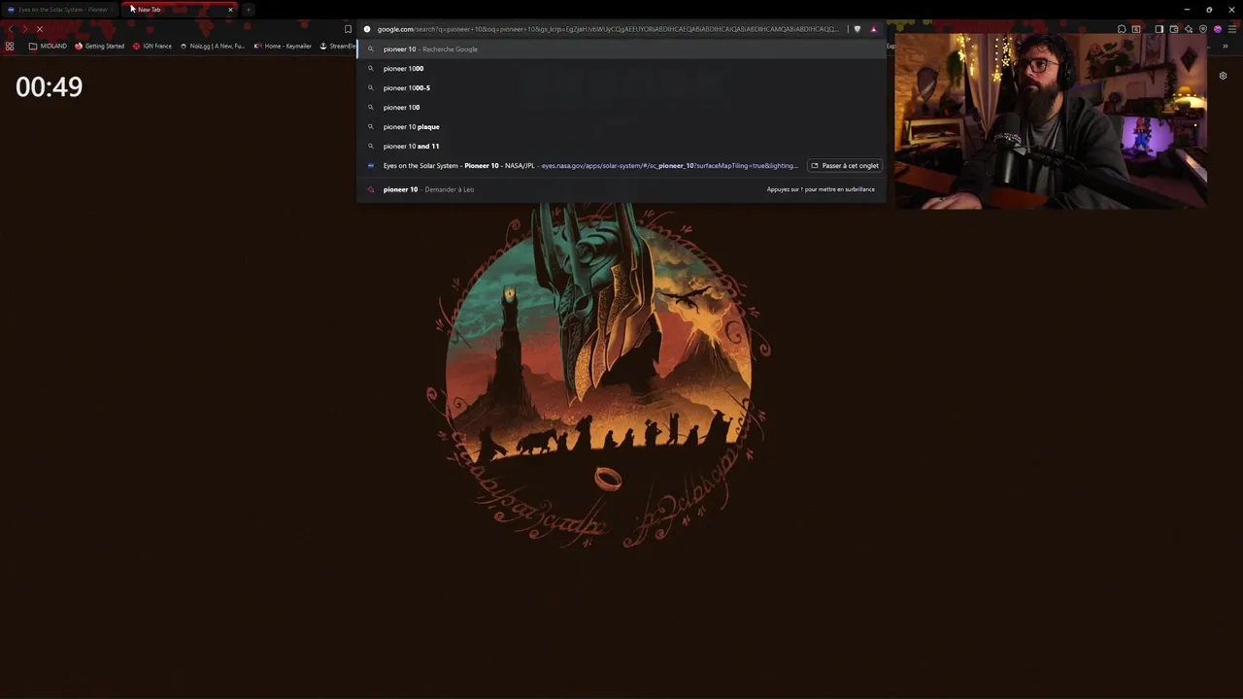1243x699 pixels.
Task: Open a new browser tab with the plus button
Action: click(249, 10)
